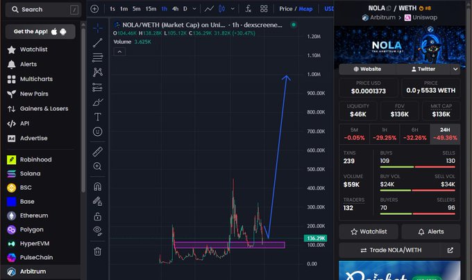
Task: Switch chart to Mcap mode
Action: click(305, 9)
